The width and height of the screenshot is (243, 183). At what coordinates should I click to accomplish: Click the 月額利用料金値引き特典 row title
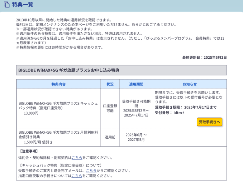[x=58, y=135]
